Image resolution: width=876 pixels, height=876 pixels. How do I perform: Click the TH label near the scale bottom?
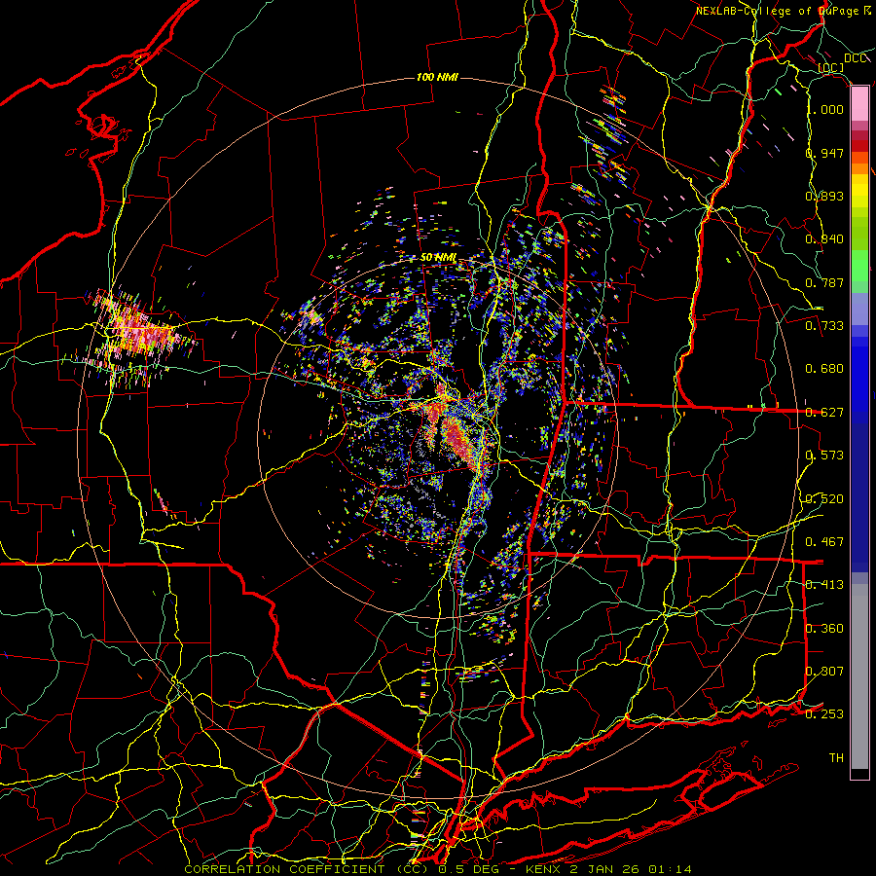pos(836,758)
